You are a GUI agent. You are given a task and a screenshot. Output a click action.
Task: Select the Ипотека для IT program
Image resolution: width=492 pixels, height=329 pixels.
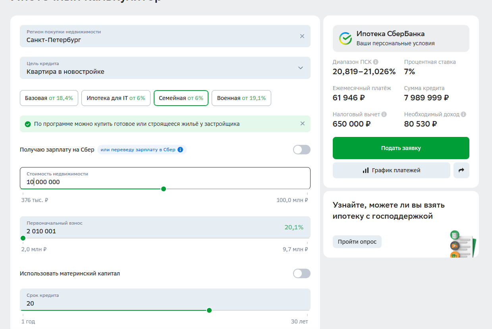point(116,98)
